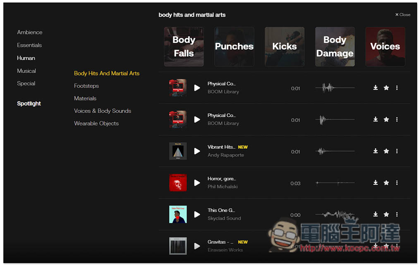Select the Ambience category
The height and width of the screenshot is (266, 420).
click(x=30, y=32)
